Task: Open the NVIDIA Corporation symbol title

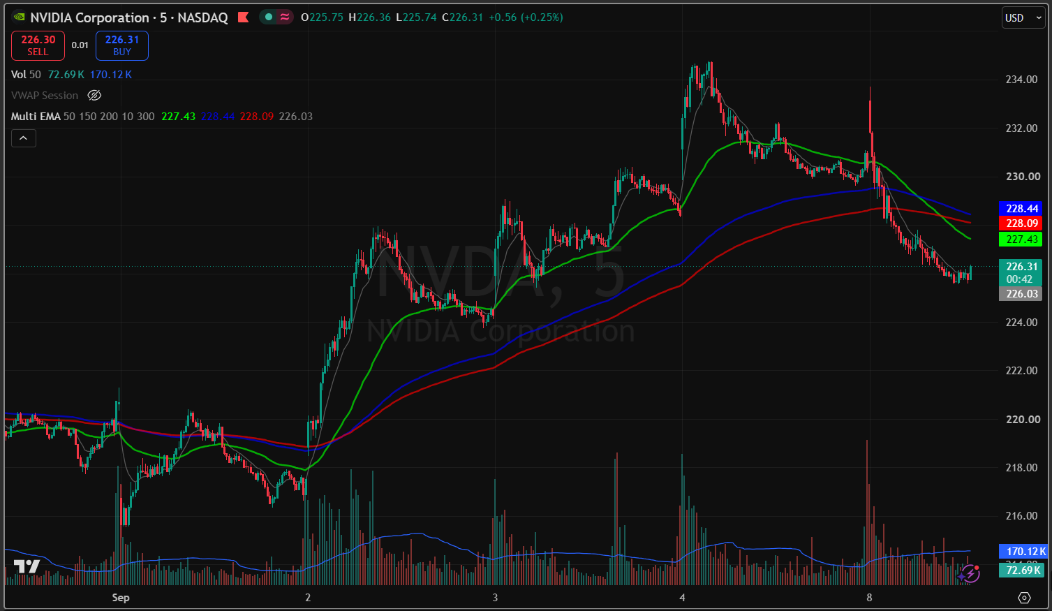Action: click(x=89, y=17)
